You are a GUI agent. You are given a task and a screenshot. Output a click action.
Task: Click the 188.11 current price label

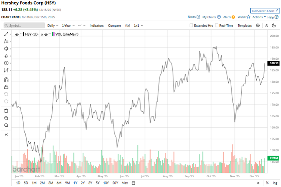[x=274, y=63]
